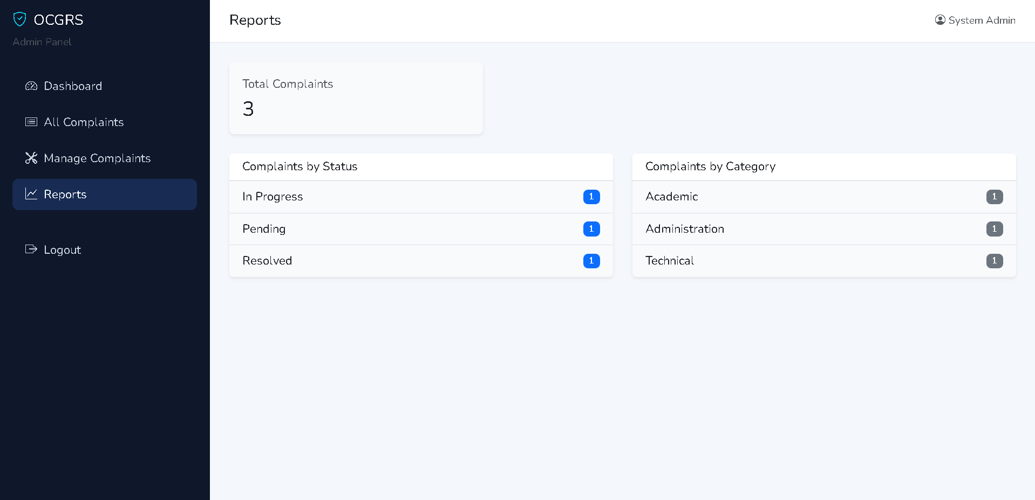Click the Technical category row
This screenshot has width=1035, height=500.
pyautogui.click(x=824, y=261)
